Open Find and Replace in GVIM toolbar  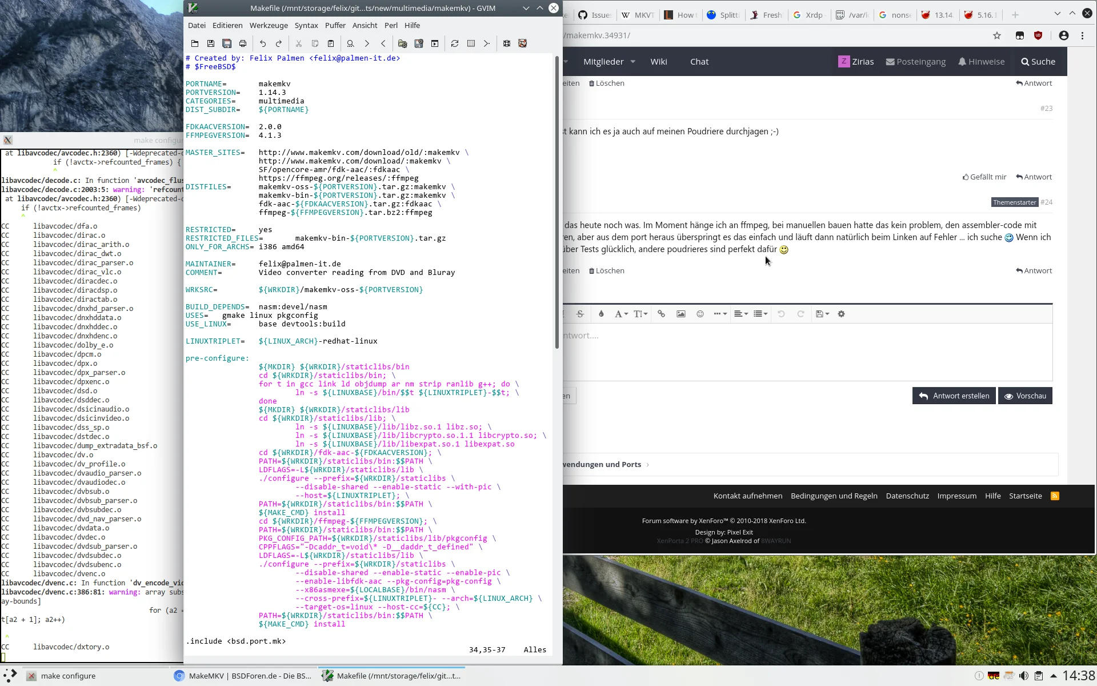pyautogui.click(x=351, y=43)
